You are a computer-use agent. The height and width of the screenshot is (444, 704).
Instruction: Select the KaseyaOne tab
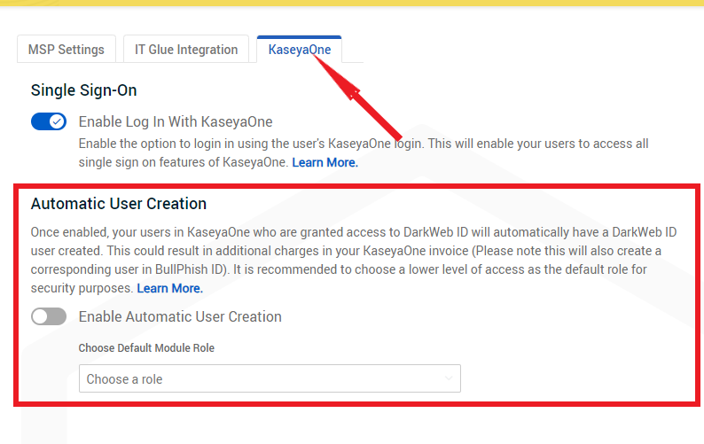300,50
